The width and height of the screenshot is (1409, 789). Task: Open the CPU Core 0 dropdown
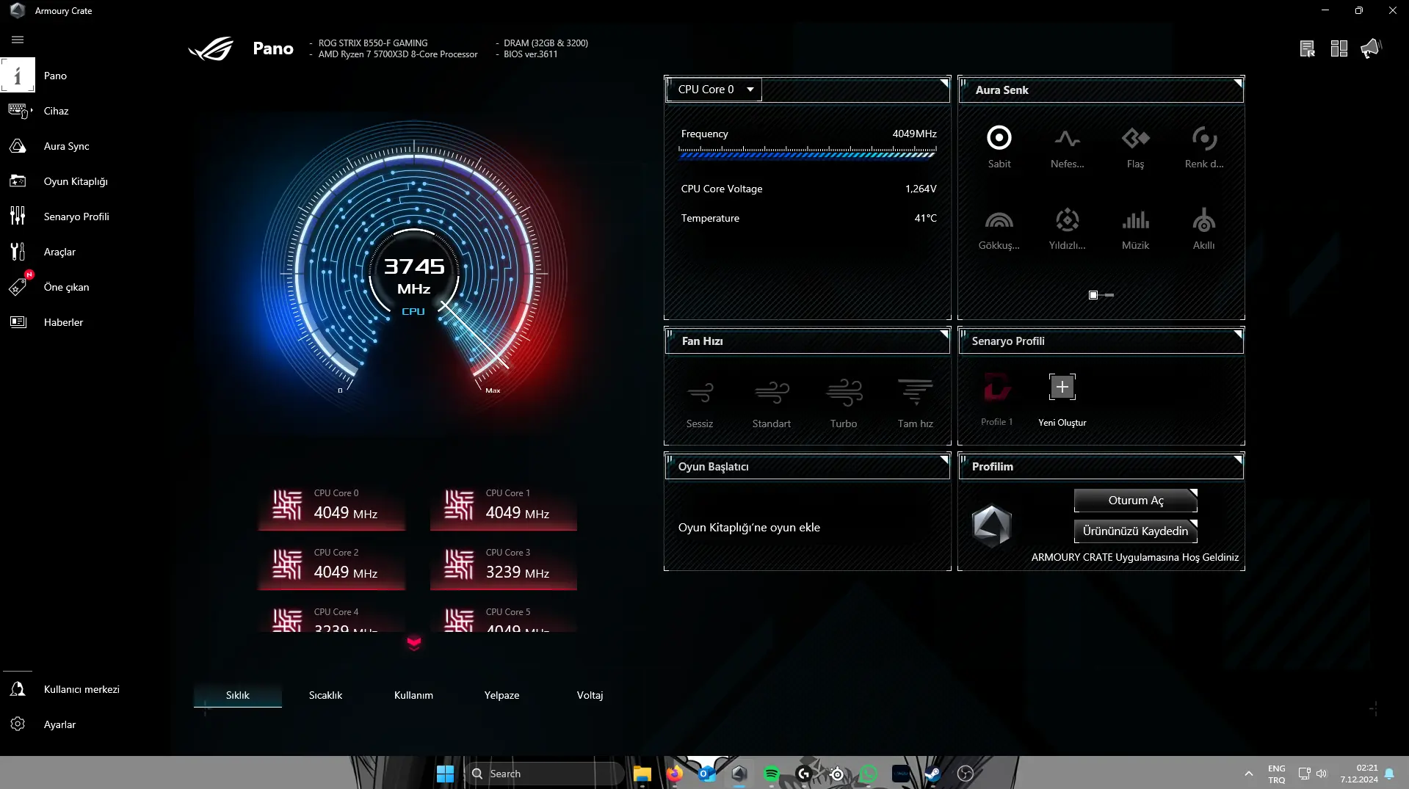714,90
